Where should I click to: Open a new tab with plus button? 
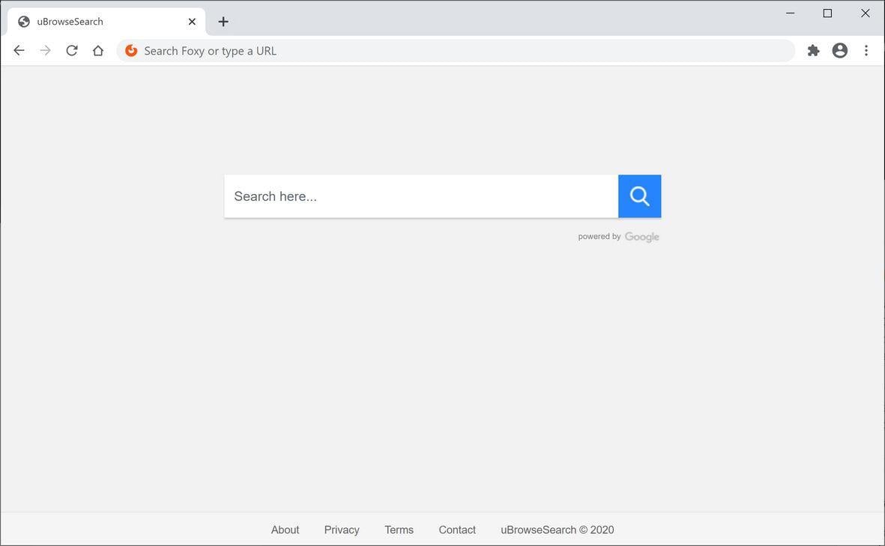point(223,22)
